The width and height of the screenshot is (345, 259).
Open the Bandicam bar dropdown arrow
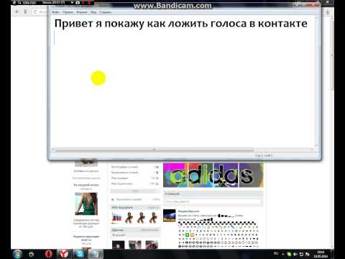pyautogui.click(x=72, y=3)
